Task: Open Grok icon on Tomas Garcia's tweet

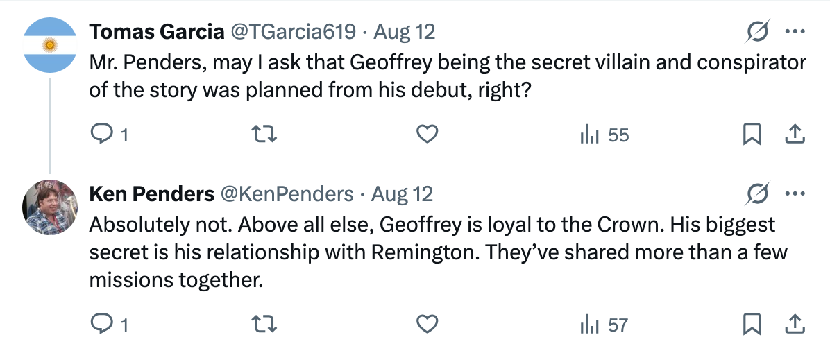Action: [758, 32]
